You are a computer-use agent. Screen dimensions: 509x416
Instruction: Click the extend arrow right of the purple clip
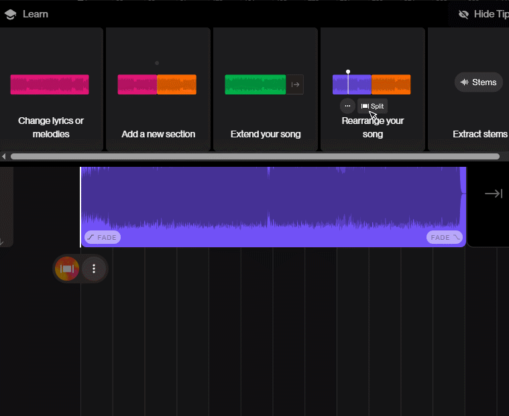point(493,194)
